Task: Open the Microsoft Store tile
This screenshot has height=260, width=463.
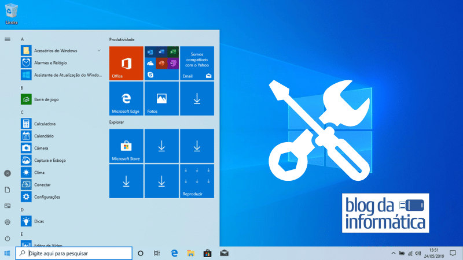Action: point(126,146)
